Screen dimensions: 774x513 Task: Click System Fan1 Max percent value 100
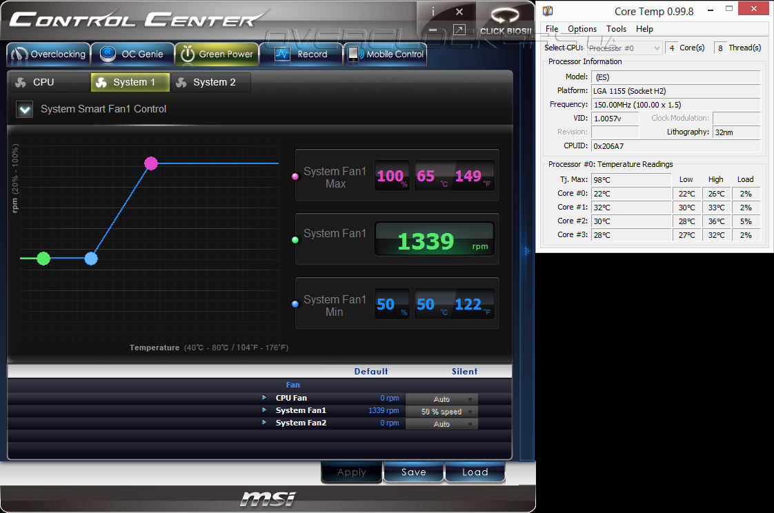(392, 176)
